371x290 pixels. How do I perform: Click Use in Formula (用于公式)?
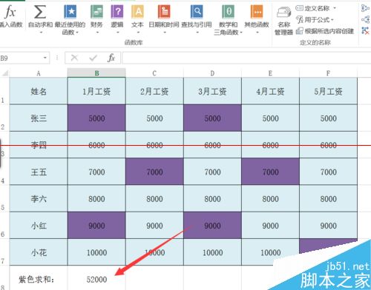pos(315,19)
